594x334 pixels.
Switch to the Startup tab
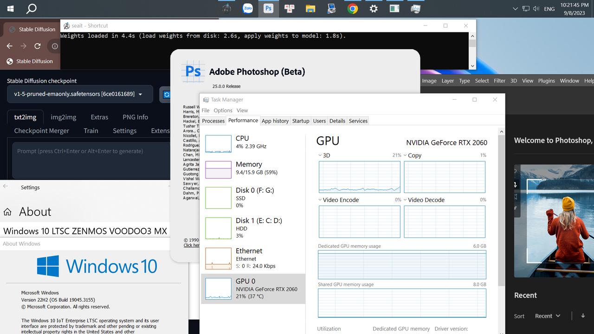pos(301,121)
